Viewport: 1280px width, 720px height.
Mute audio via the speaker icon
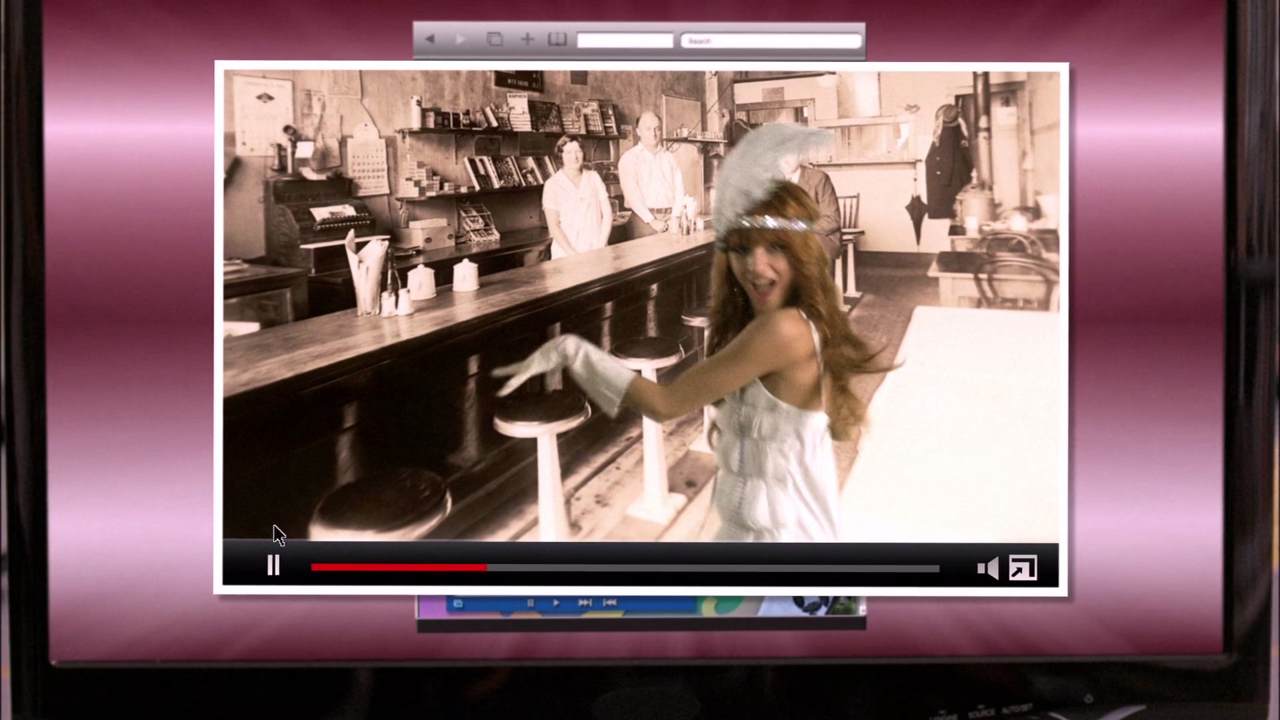987,568
